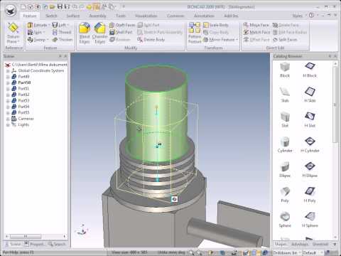Open the IronCAD application menu button

11,11
